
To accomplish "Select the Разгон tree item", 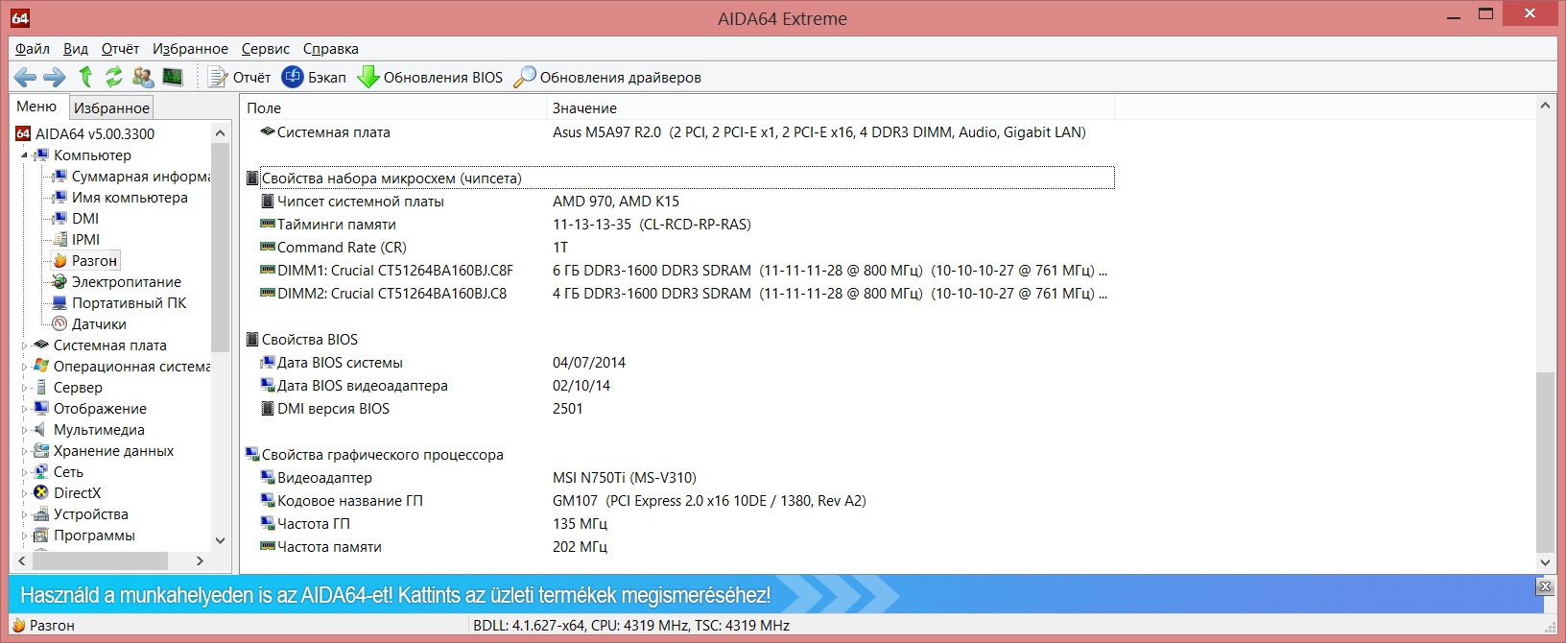I will 85,261.
